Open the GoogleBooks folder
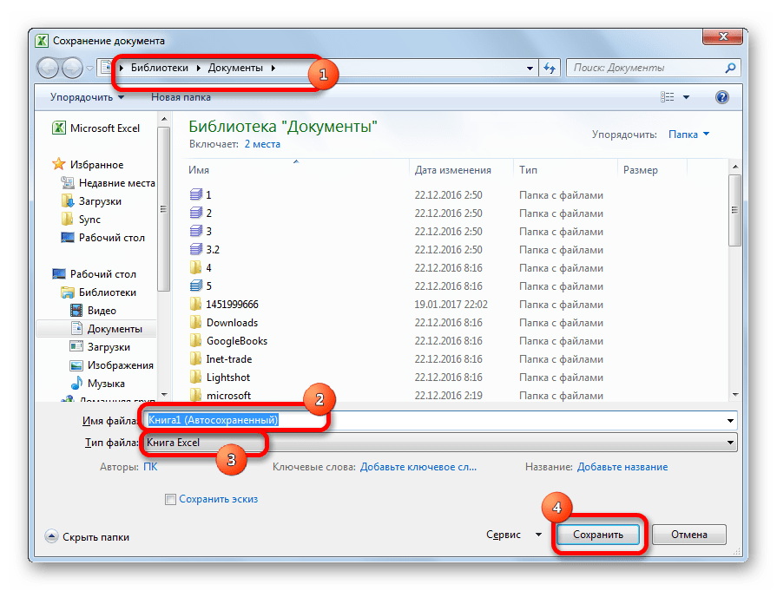This screenshot has width=777, height=591. pyautogui.click(x=236, y=341)
